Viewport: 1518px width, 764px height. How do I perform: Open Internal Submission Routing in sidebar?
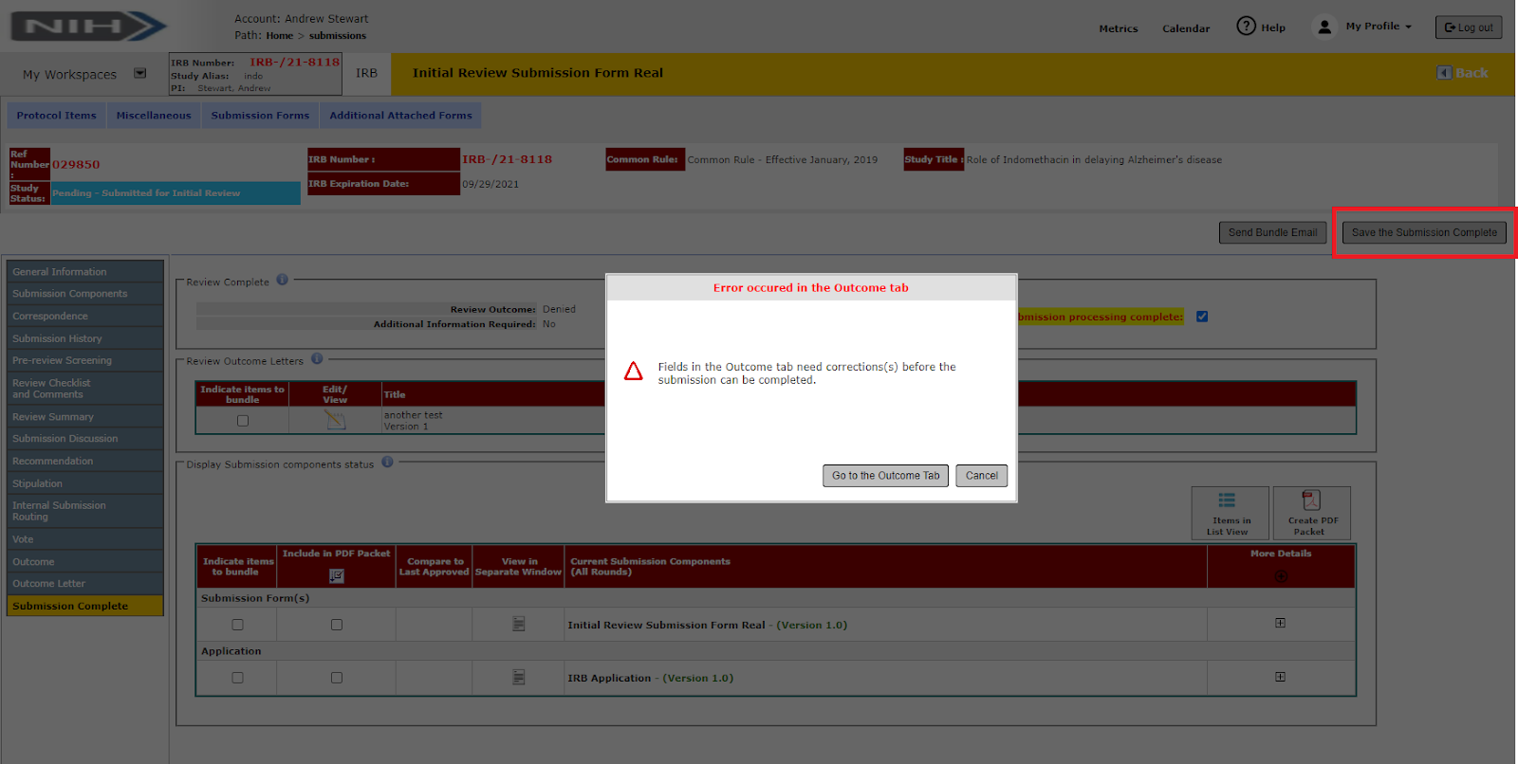(85, 511)
